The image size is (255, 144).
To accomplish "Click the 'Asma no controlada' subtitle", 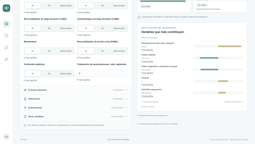I will [149, 38].
